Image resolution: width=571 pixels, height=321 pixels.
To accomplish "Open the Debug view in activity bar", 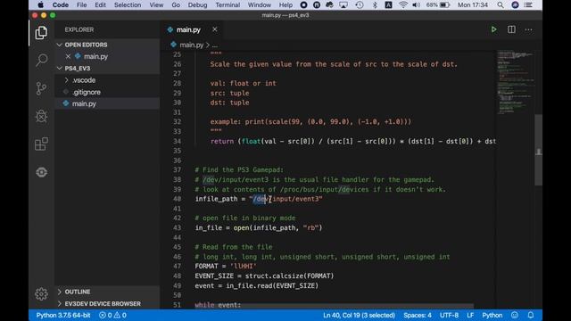I will (41, 116).
